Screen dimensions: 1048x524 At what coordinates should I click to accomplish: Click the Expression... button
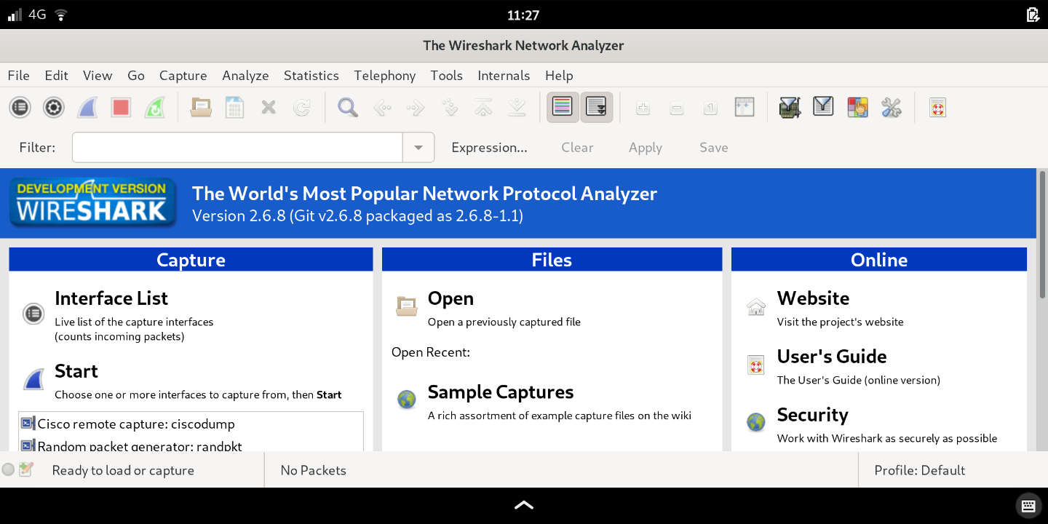coord(489,148)
